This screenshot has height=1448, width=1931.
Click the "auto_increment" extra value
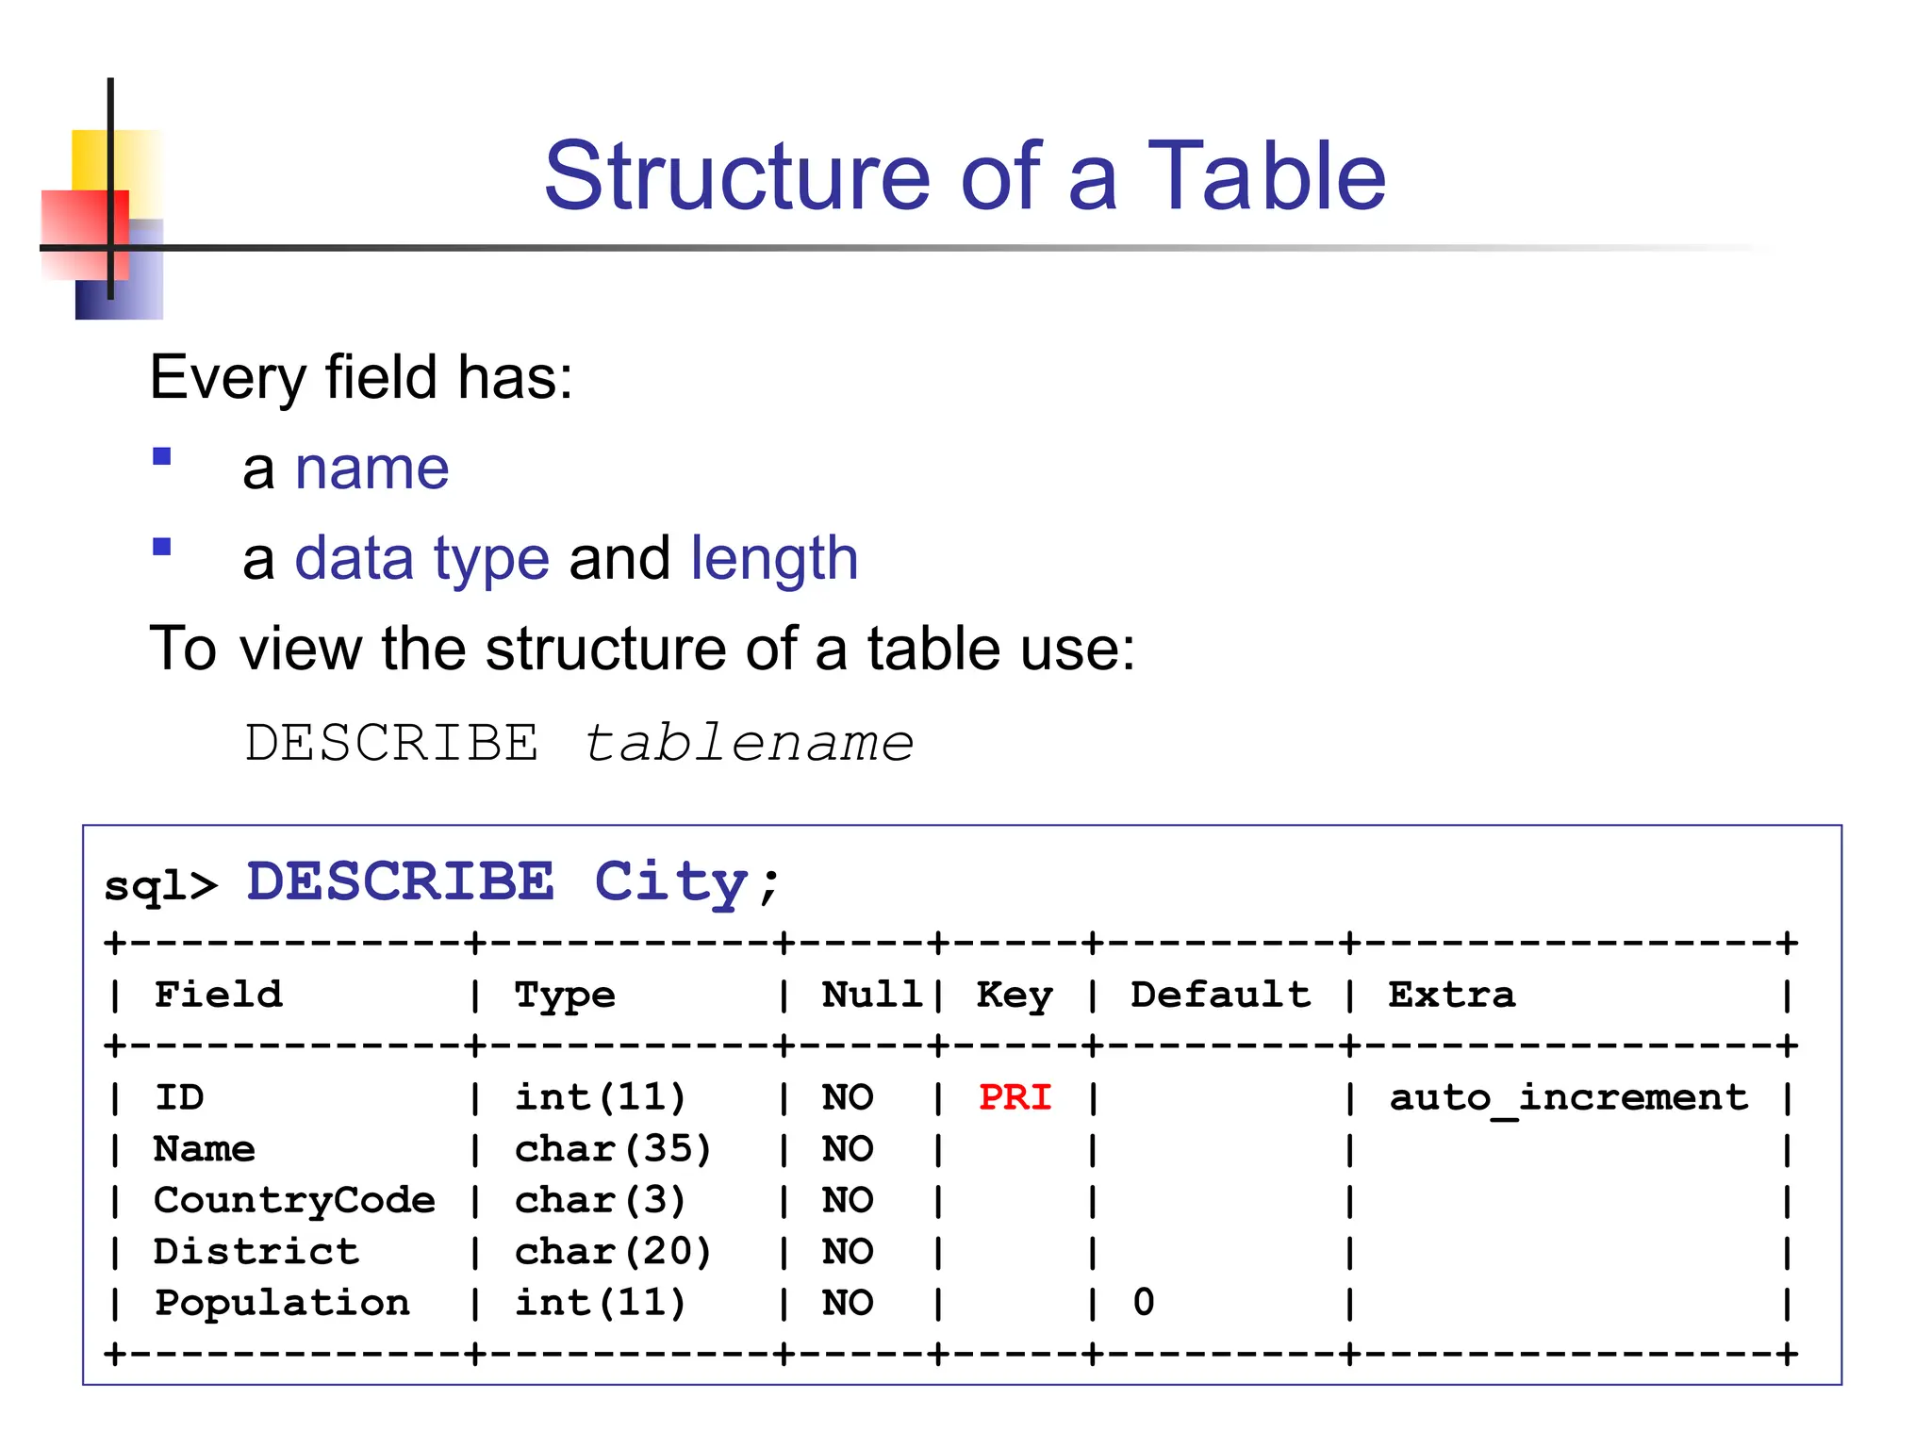coord(1568,1097)
